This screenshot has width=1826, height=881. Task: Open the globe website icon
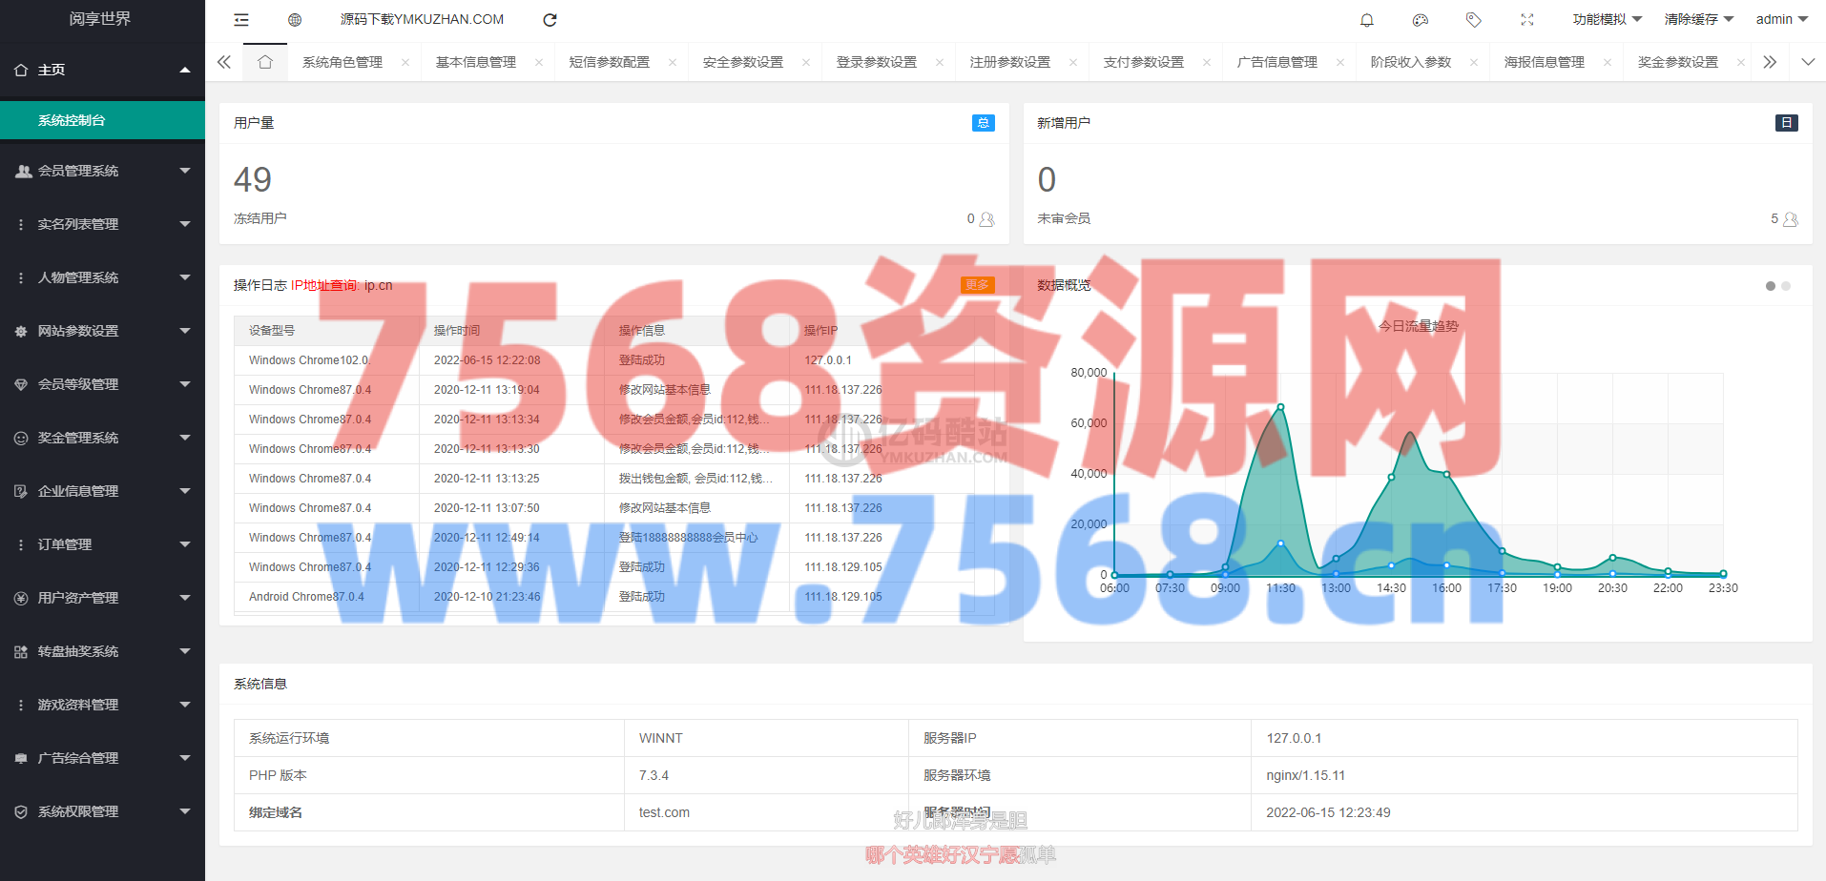coord(295,20)
